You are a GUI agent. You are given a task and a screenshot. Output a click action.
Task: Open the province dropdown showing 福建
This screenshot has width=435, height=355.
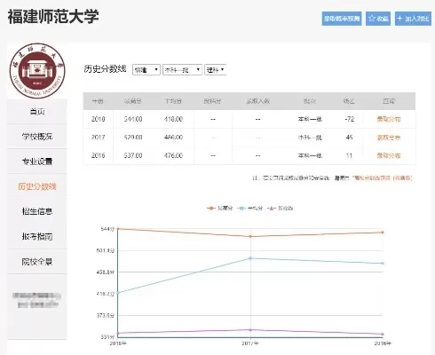(x=146, y=70)
